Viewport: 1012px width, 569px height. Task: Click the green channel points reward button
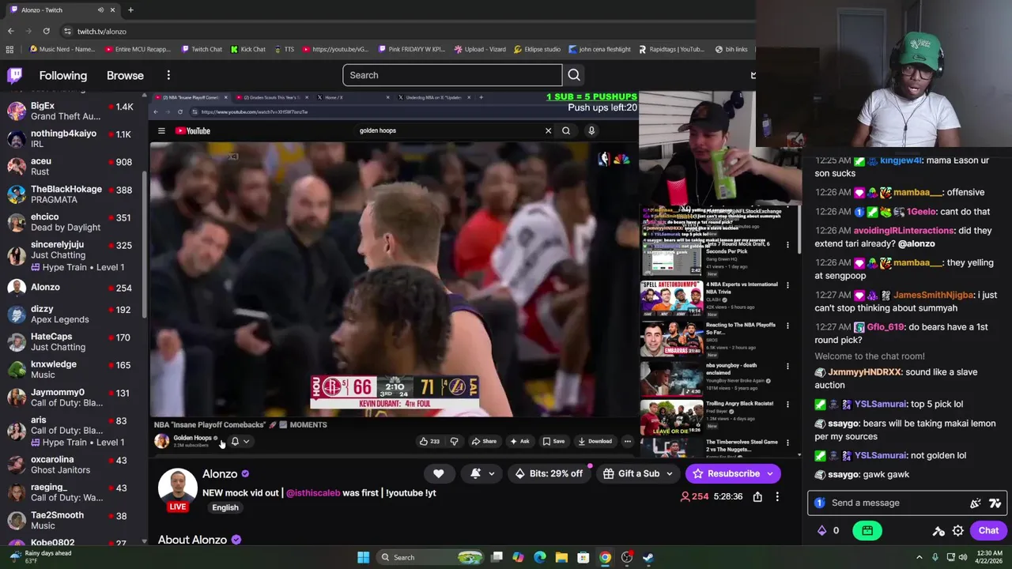click(x=867, y=530)
